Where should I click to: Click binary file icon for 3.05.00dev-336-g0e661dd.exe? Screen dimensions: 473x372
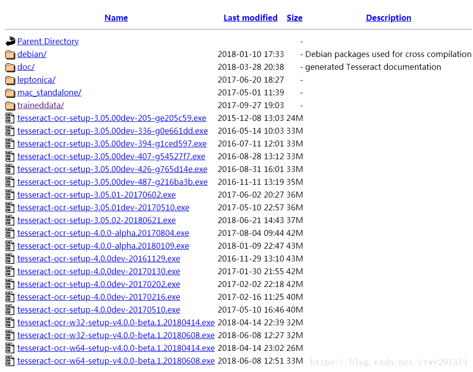(x=10, y=131)
